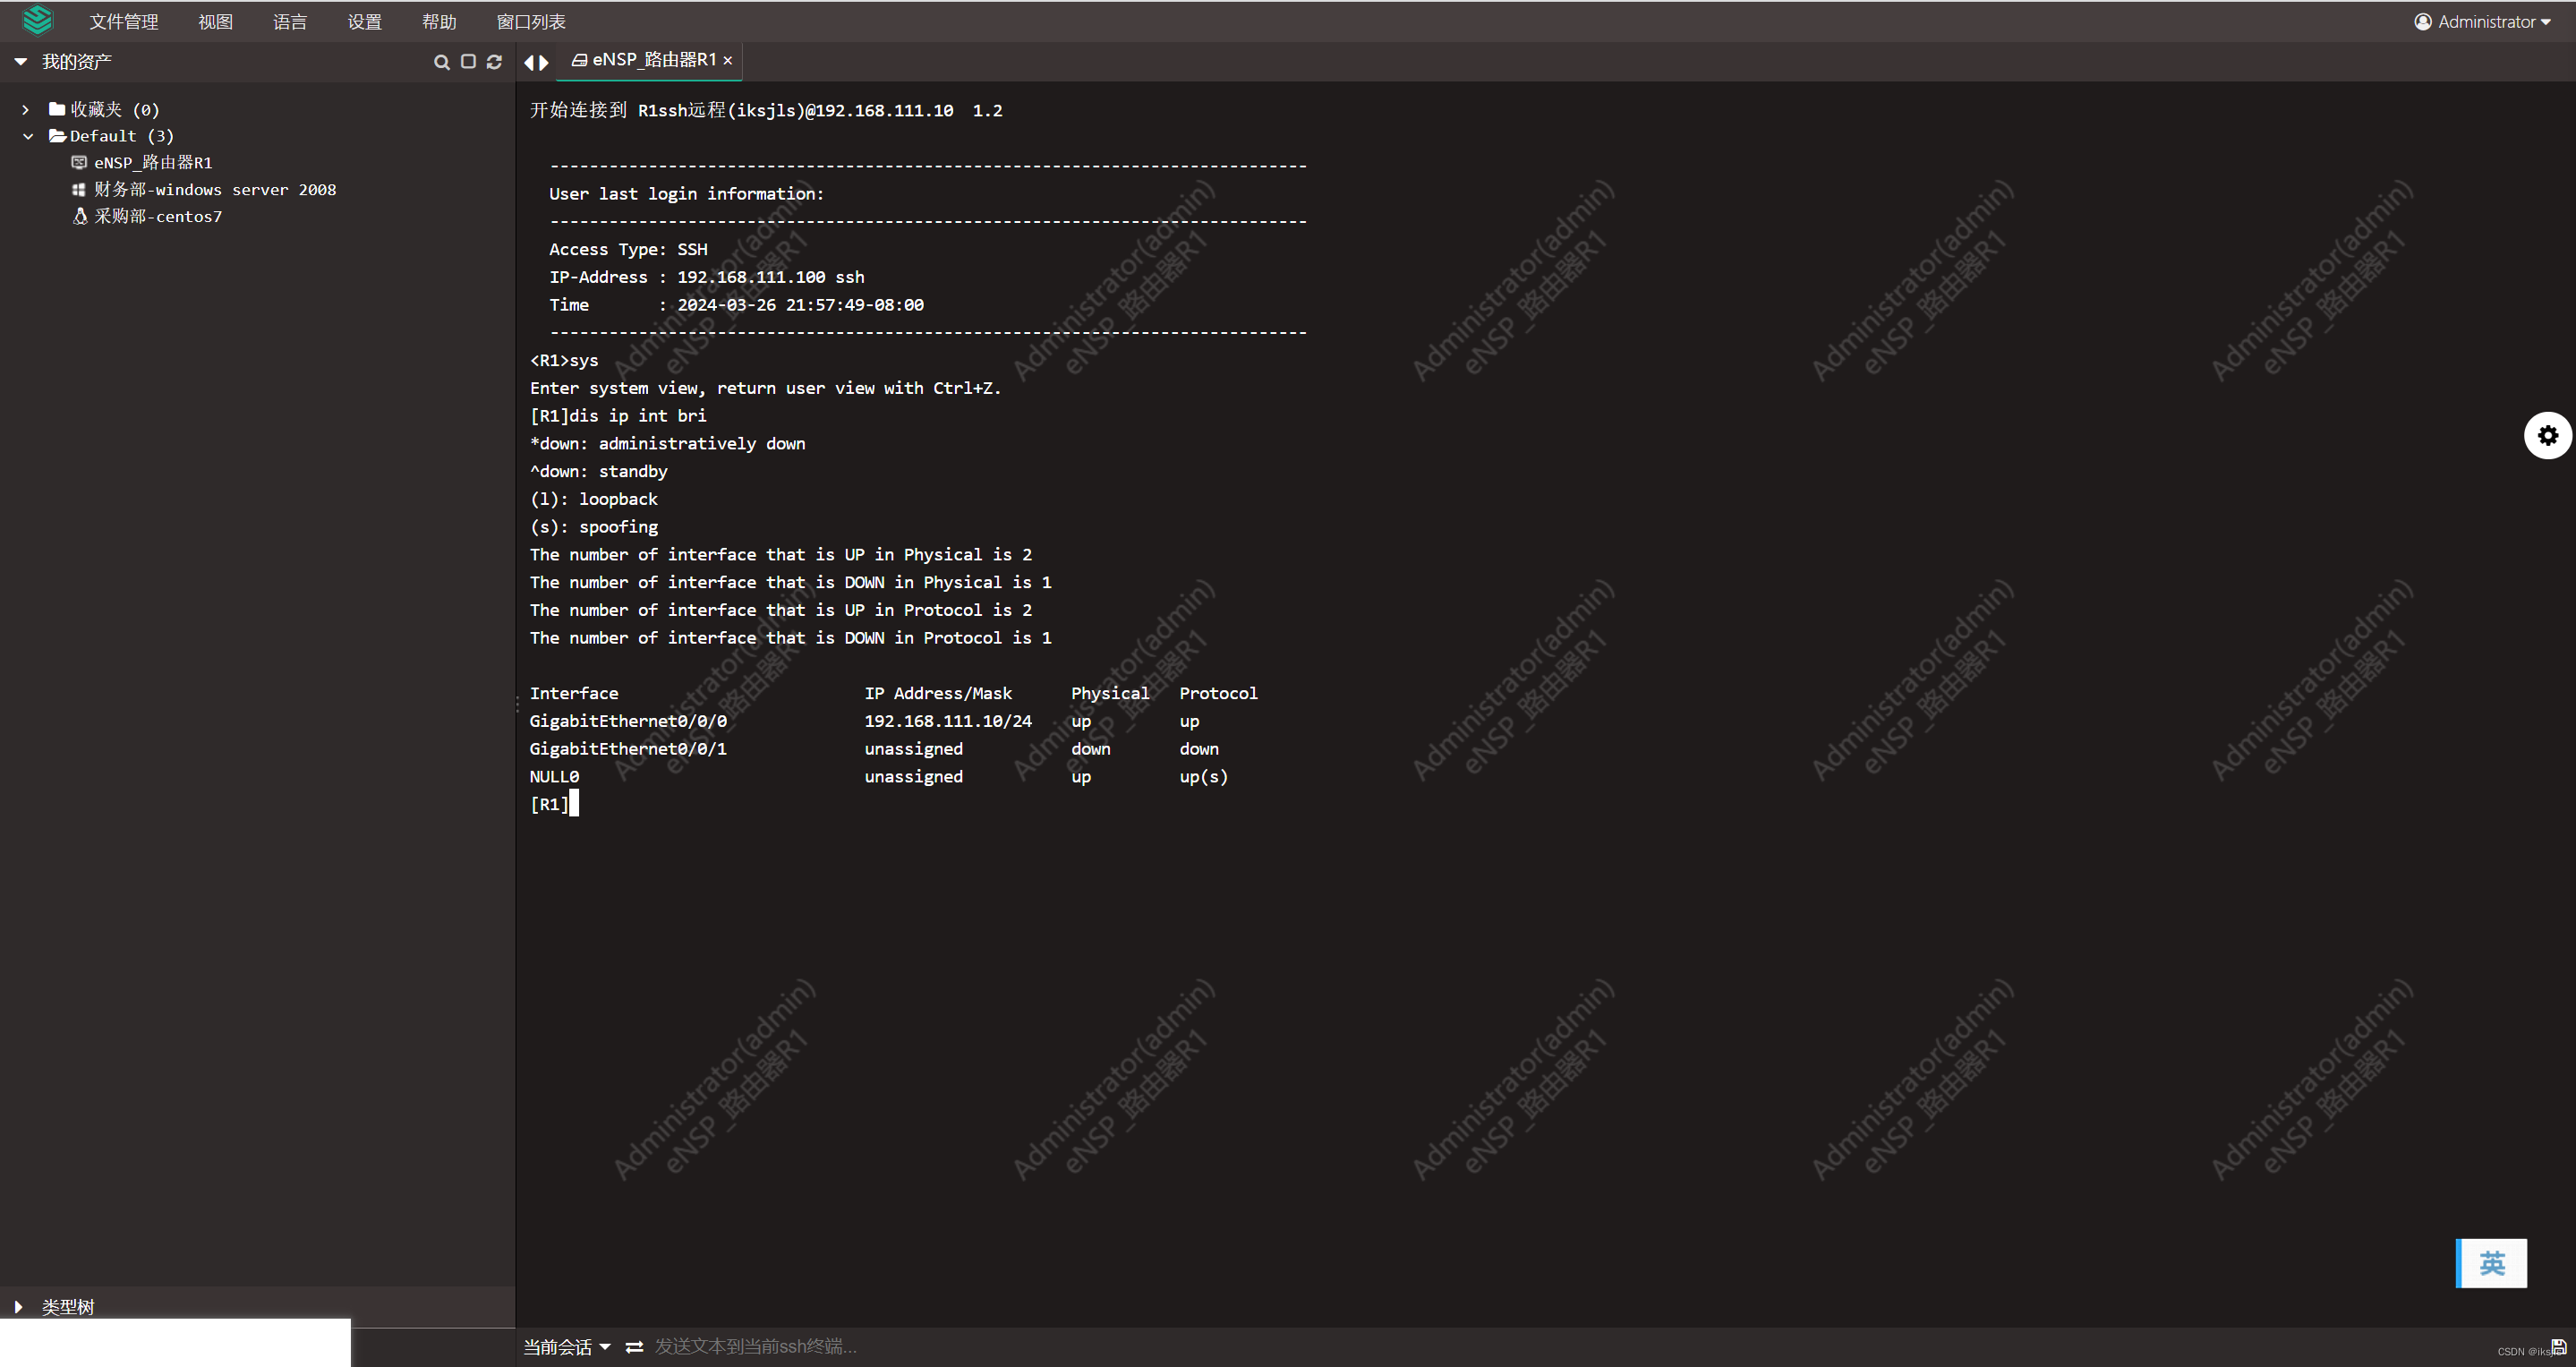Click the refresh icon to reload asset list
2576x1367 pixels.
point(495,61)
